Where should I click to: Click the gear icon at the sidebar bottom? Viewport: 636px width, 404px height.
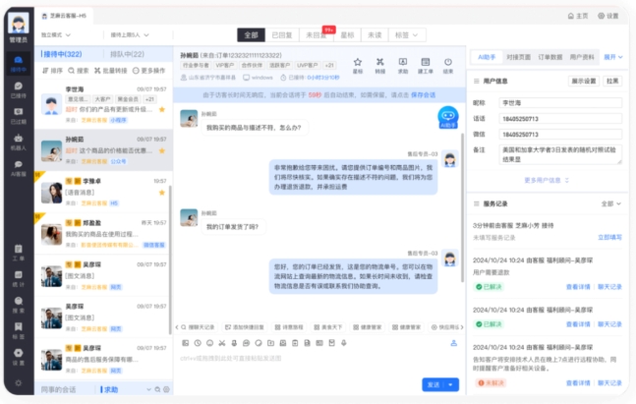(19, 382)
